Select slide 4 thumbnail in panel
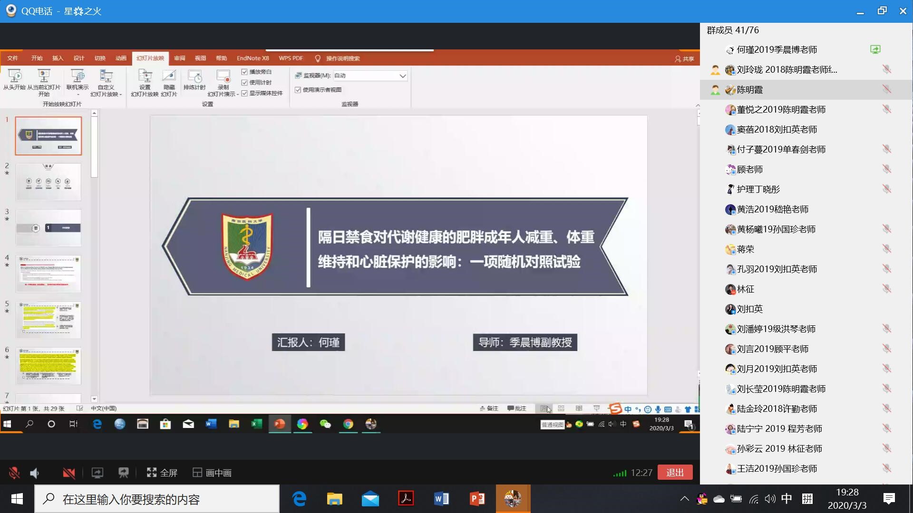 click(x=49, y=274)
